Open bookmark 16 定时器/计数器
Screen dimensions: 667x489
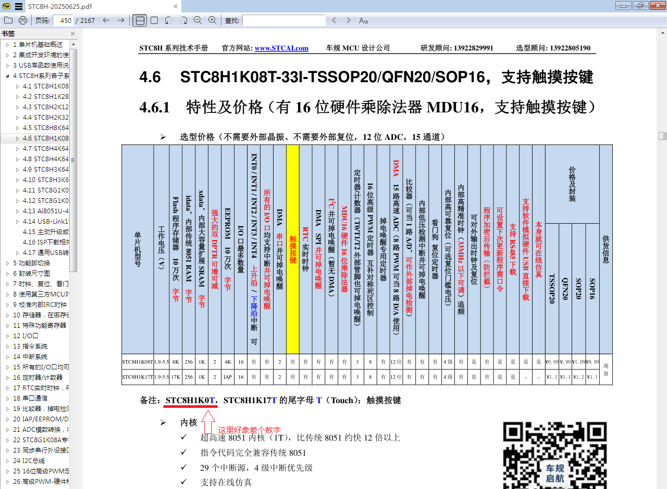(38, 378)
